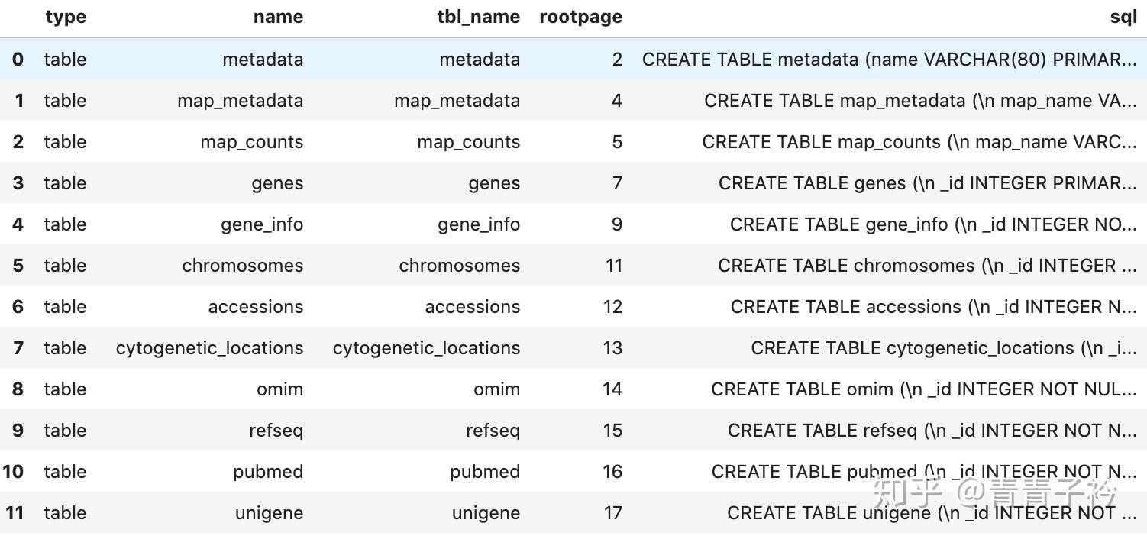The width and height of the screenshot is (1147, 539).
Task: Click 'map_metadata' in the tbl_name column
Action: pyautogui.click(x=457, y=101)
